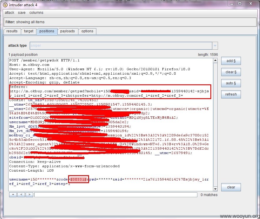Viewport: 260px width, 219px height.
Task: Click the plus search options button
Action: coord(13,195)
